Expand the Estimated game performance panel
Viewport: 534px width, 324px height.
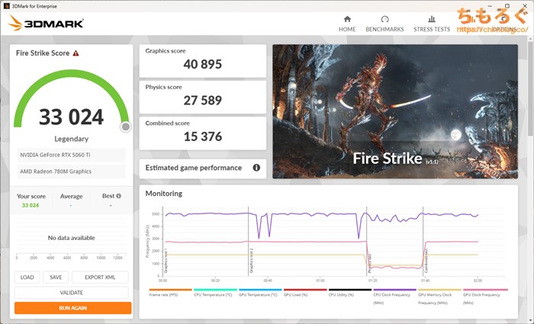[203, 168]
